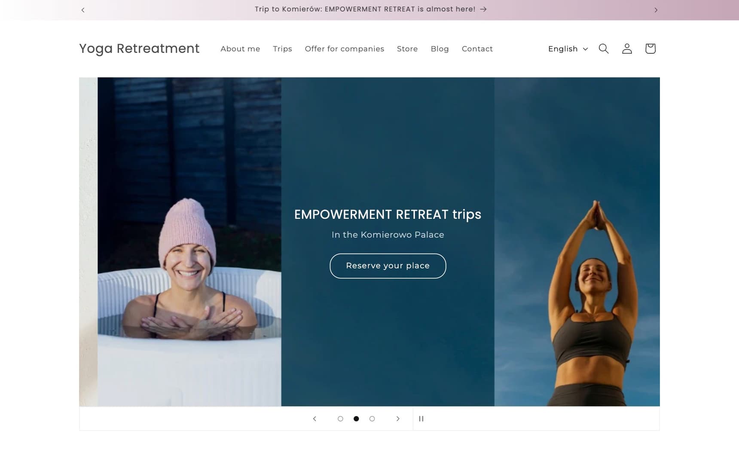Show previous announcement in top bar

click(x=83, y=10)
